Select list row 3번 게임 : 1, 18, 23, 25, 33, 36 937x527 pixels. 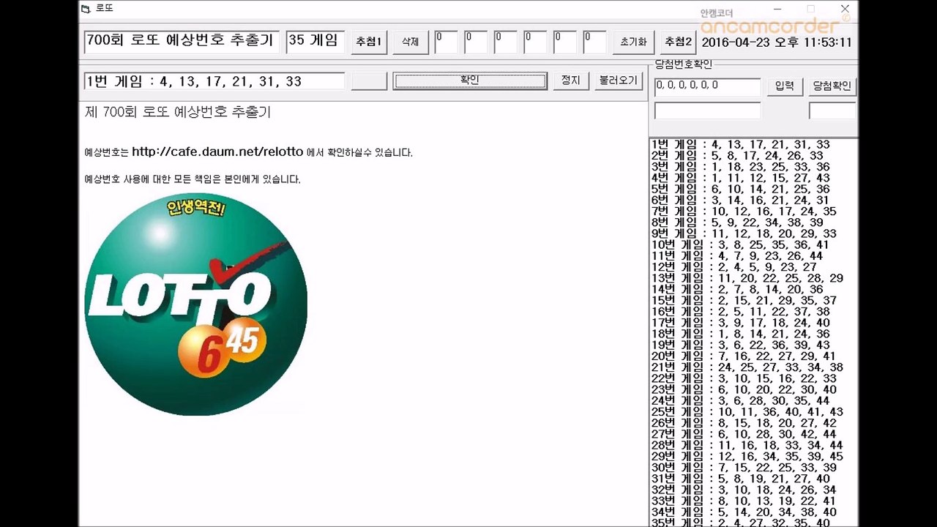click(741, 167)
